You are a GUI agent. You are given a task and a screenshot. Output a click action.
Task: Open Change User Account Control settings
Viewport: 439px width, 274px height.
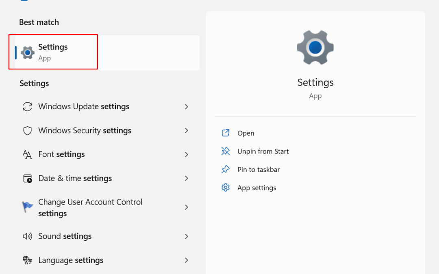click(x=90, y=207)
